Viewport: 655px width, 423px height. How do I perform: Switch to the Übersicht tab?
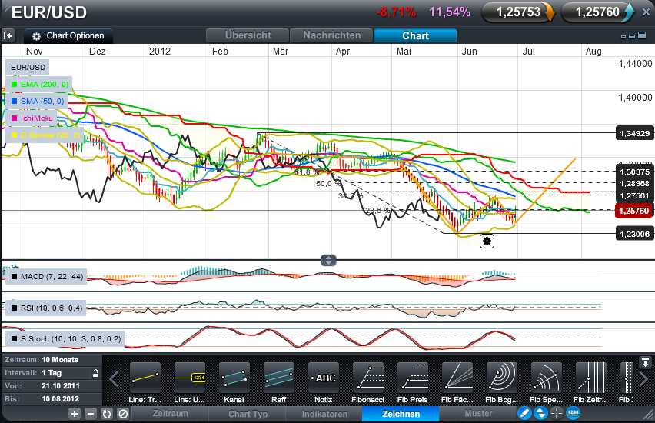248,35
